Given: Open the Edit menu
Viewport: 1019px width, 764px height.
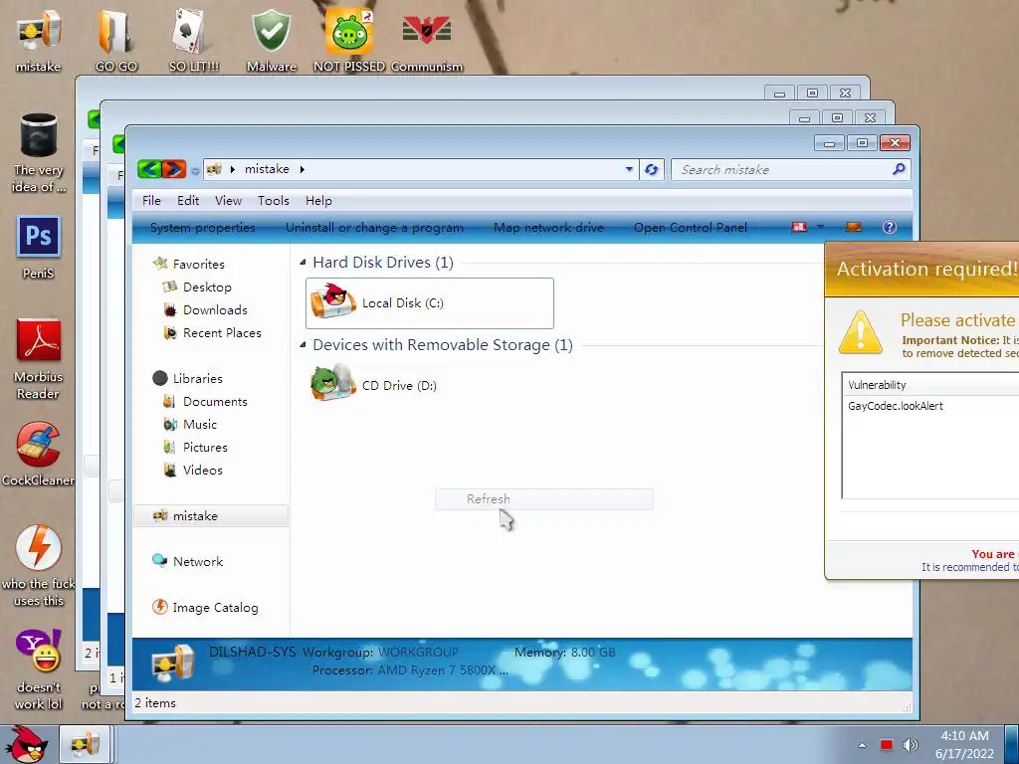Looking at the screenshot, I should (188, 201).
